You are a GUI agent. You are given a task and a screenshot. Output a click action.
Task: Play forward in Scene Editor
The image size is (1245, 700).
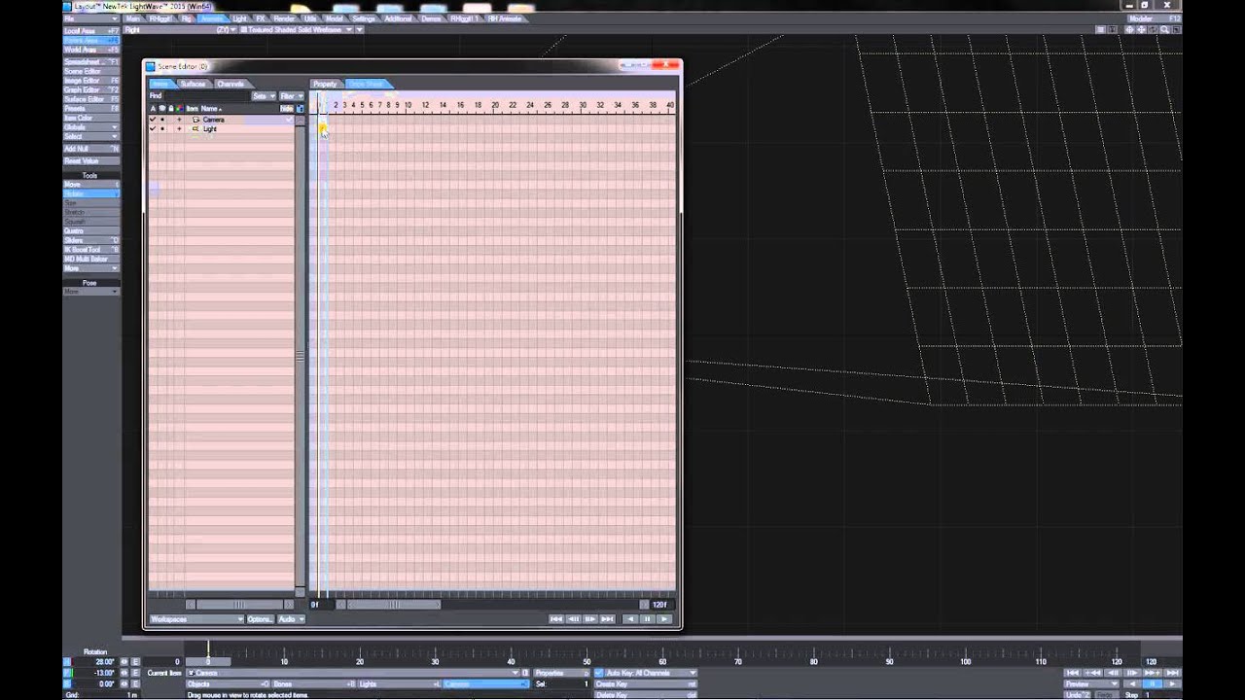(664, 619)
